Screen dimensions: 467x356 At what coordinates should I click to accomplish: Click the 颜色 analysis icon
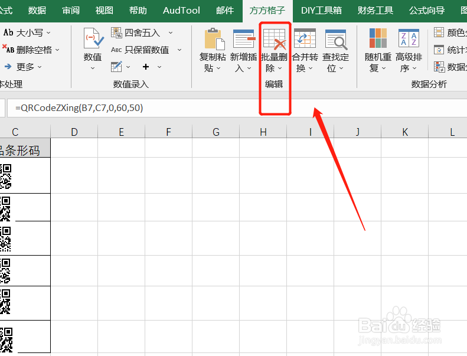point(439,32)
